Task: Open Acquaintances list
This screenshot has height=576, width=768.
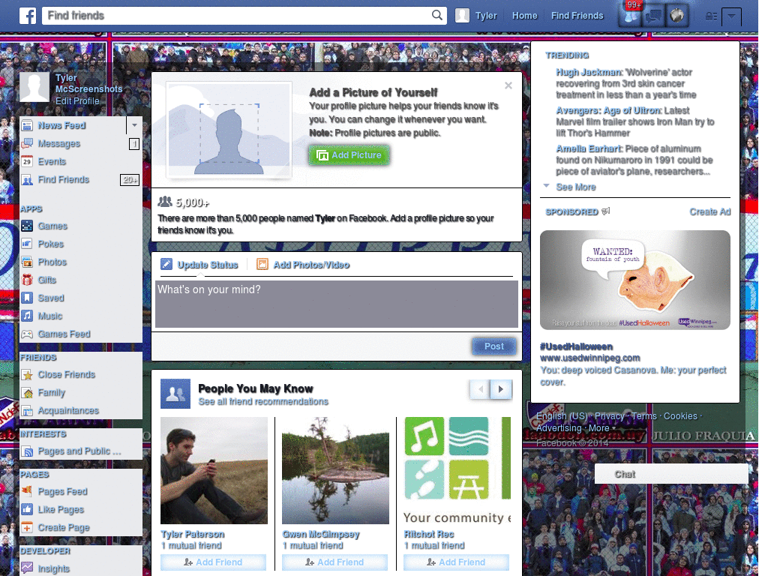Action: point(68,410)
